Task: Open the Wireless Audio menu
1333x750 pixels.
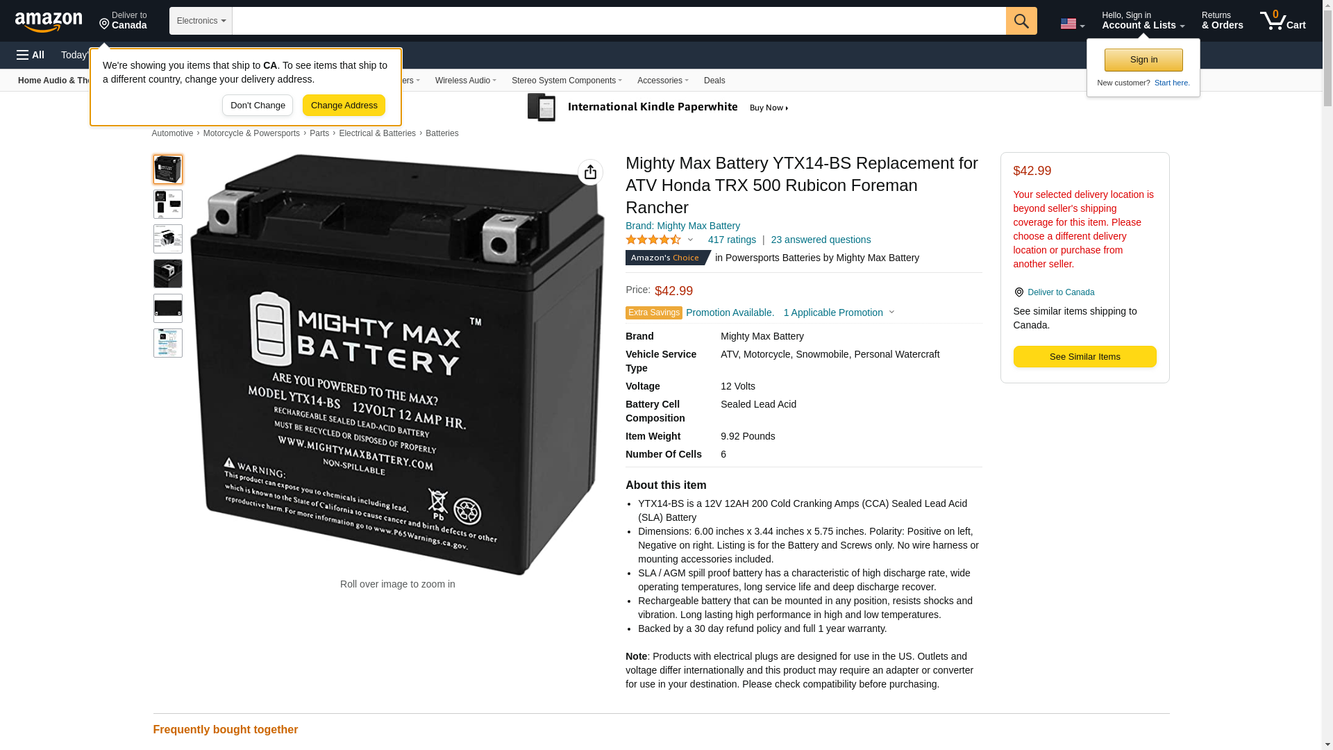Action: [466, 81]
